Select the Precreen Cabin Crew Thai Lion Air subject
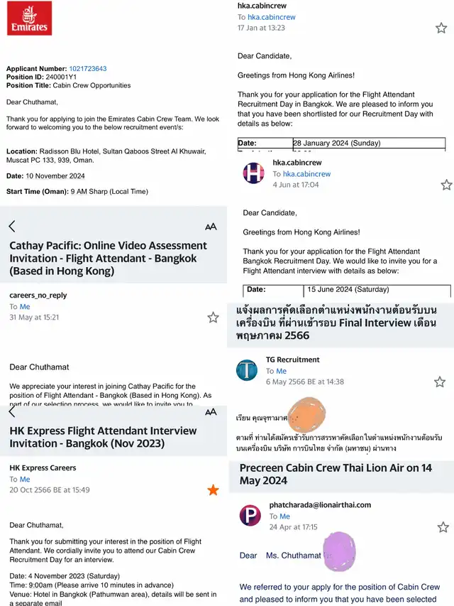The image size is (454, 606). tap(336, 474)
